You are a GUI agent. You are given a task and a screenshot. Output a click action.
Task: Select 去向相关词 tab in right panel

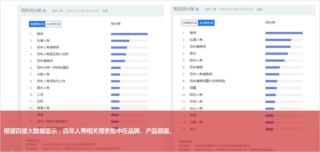click(x=206, y=23)
